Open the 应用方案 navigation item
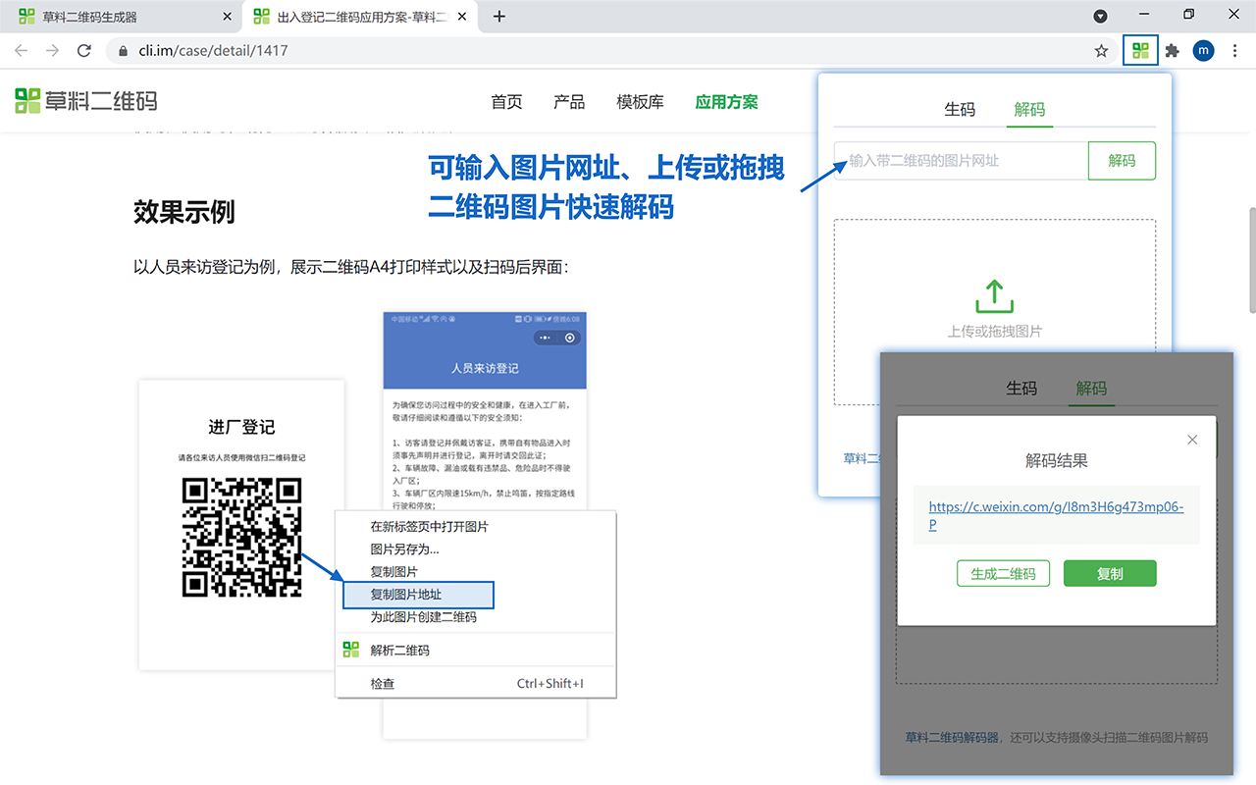The height and width of the screenshot is (785, 1256). point(726,101)
